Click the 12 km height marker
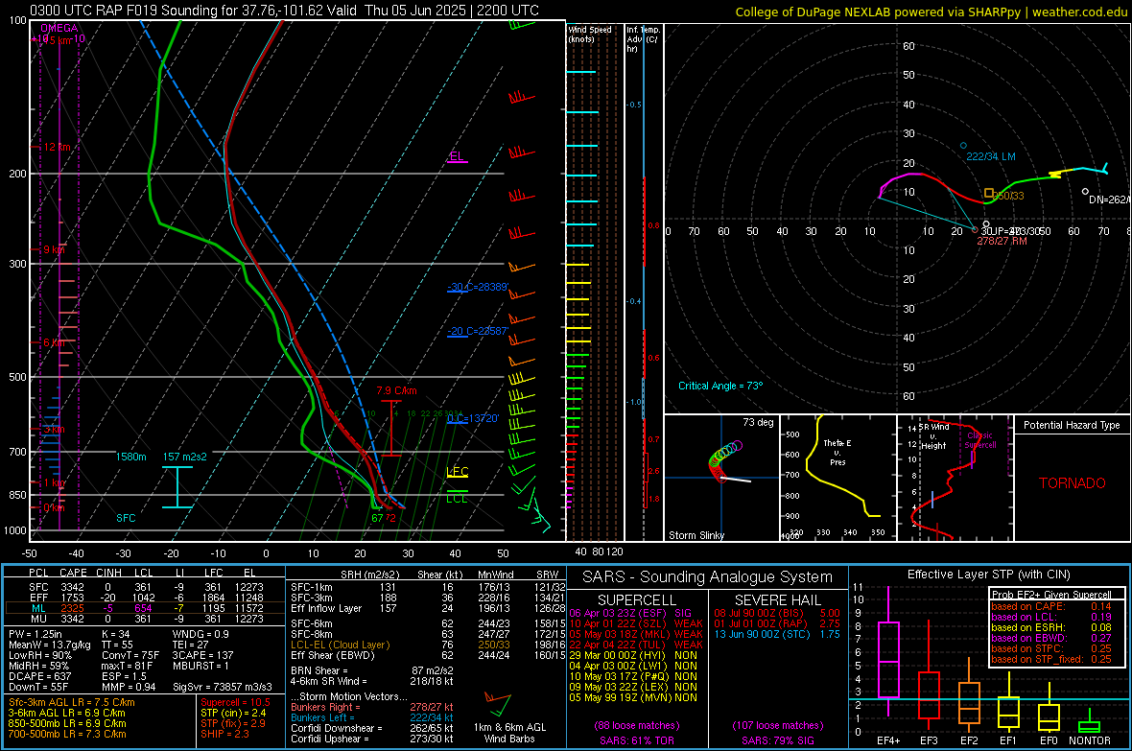1132x751 pixels. click(x=57, y=147)
